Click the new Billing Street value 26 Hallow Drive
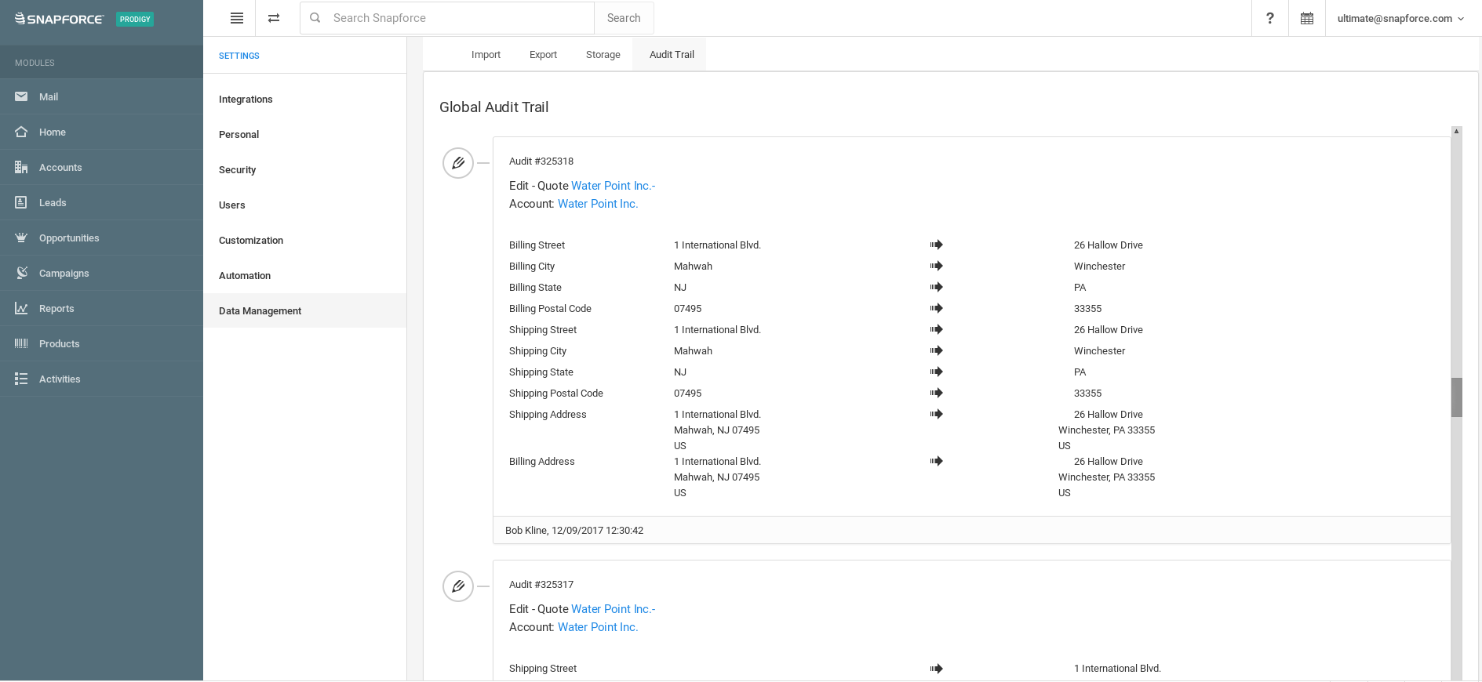This screenshot has height=682, width=1482. 1109,245
